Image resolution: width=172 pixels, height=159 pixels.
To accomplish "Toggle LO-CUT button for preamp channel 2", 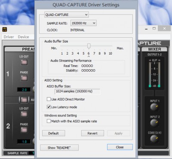I will (24, 114).
